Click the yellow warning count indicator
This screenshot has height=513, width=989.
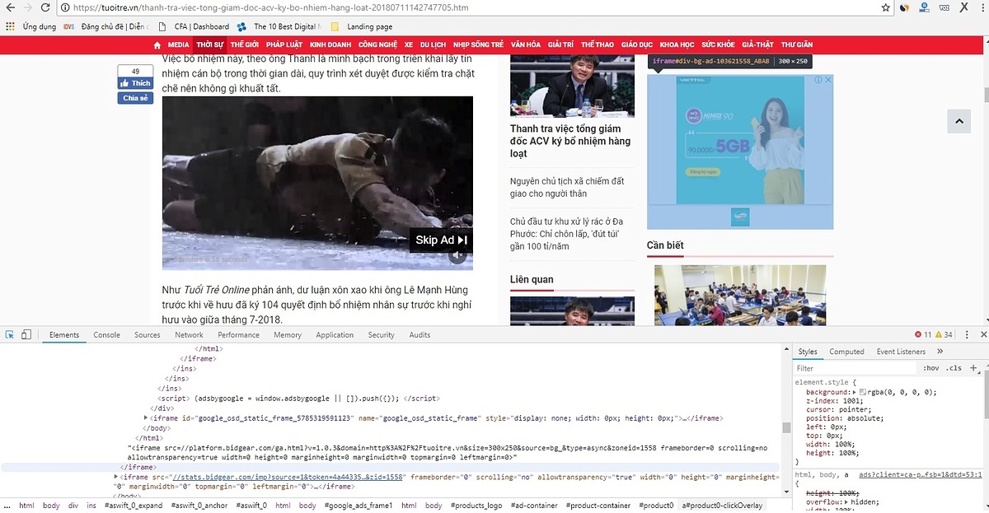[x=944, y=335]
